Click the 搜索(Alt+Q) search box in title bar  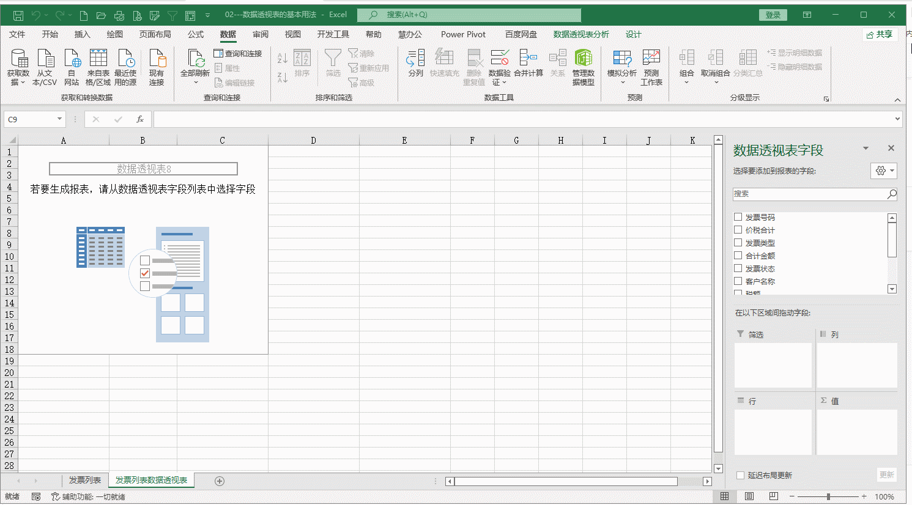tap(469, 15)
